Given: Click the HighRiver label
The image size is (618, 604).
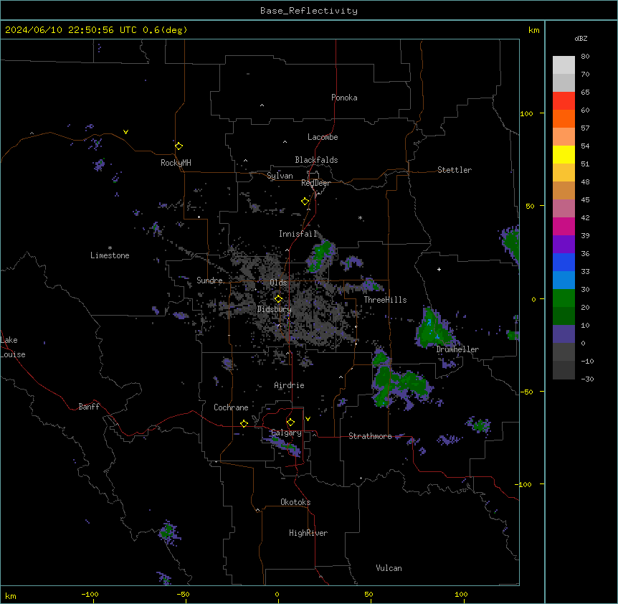Looking at the screenshot, I should coord(308,533).
